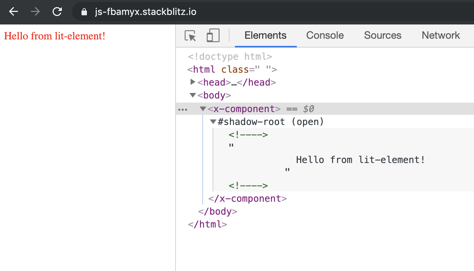Select the <x-component> opening tag
This screenshot has height=271, width=474.
click(244, 109)
